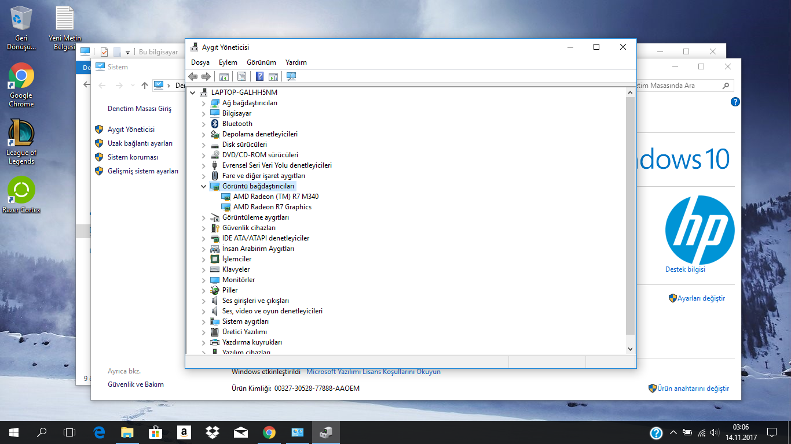Image resolution: width=791 pixels, height=444 pixels.
Task: Click the Back arrow in Aygıt Yöneticisi toolbar
Action: tap(193, 76)
